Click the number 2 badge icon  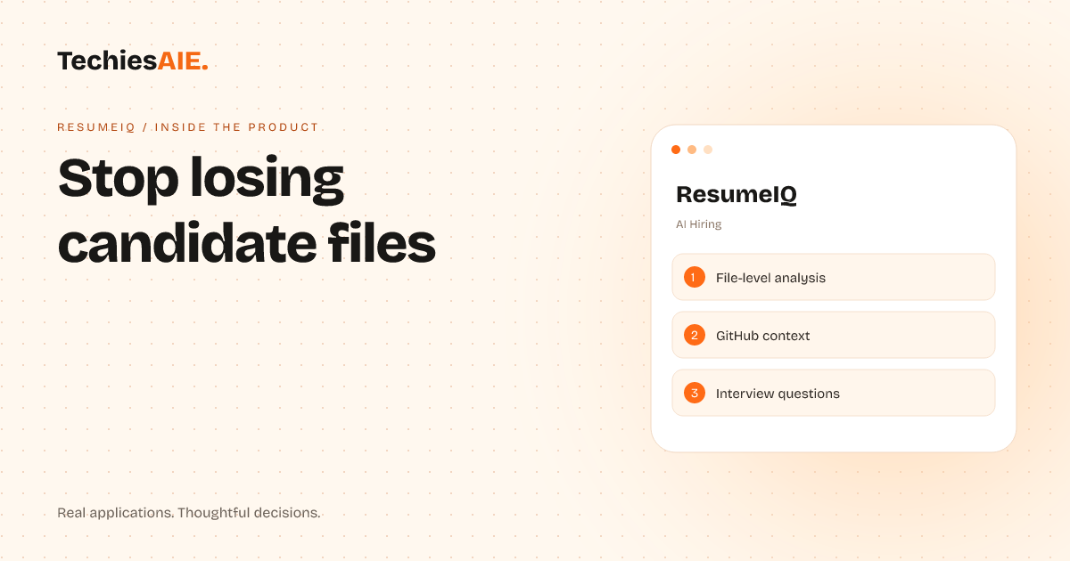pos(695,335)
